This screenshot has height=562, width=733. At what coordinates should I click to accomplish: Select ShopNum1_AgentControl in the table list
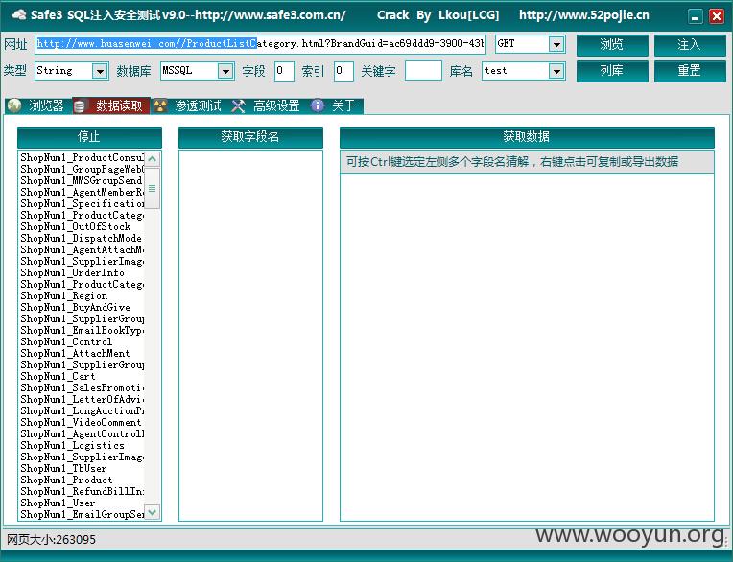point(82,434)
